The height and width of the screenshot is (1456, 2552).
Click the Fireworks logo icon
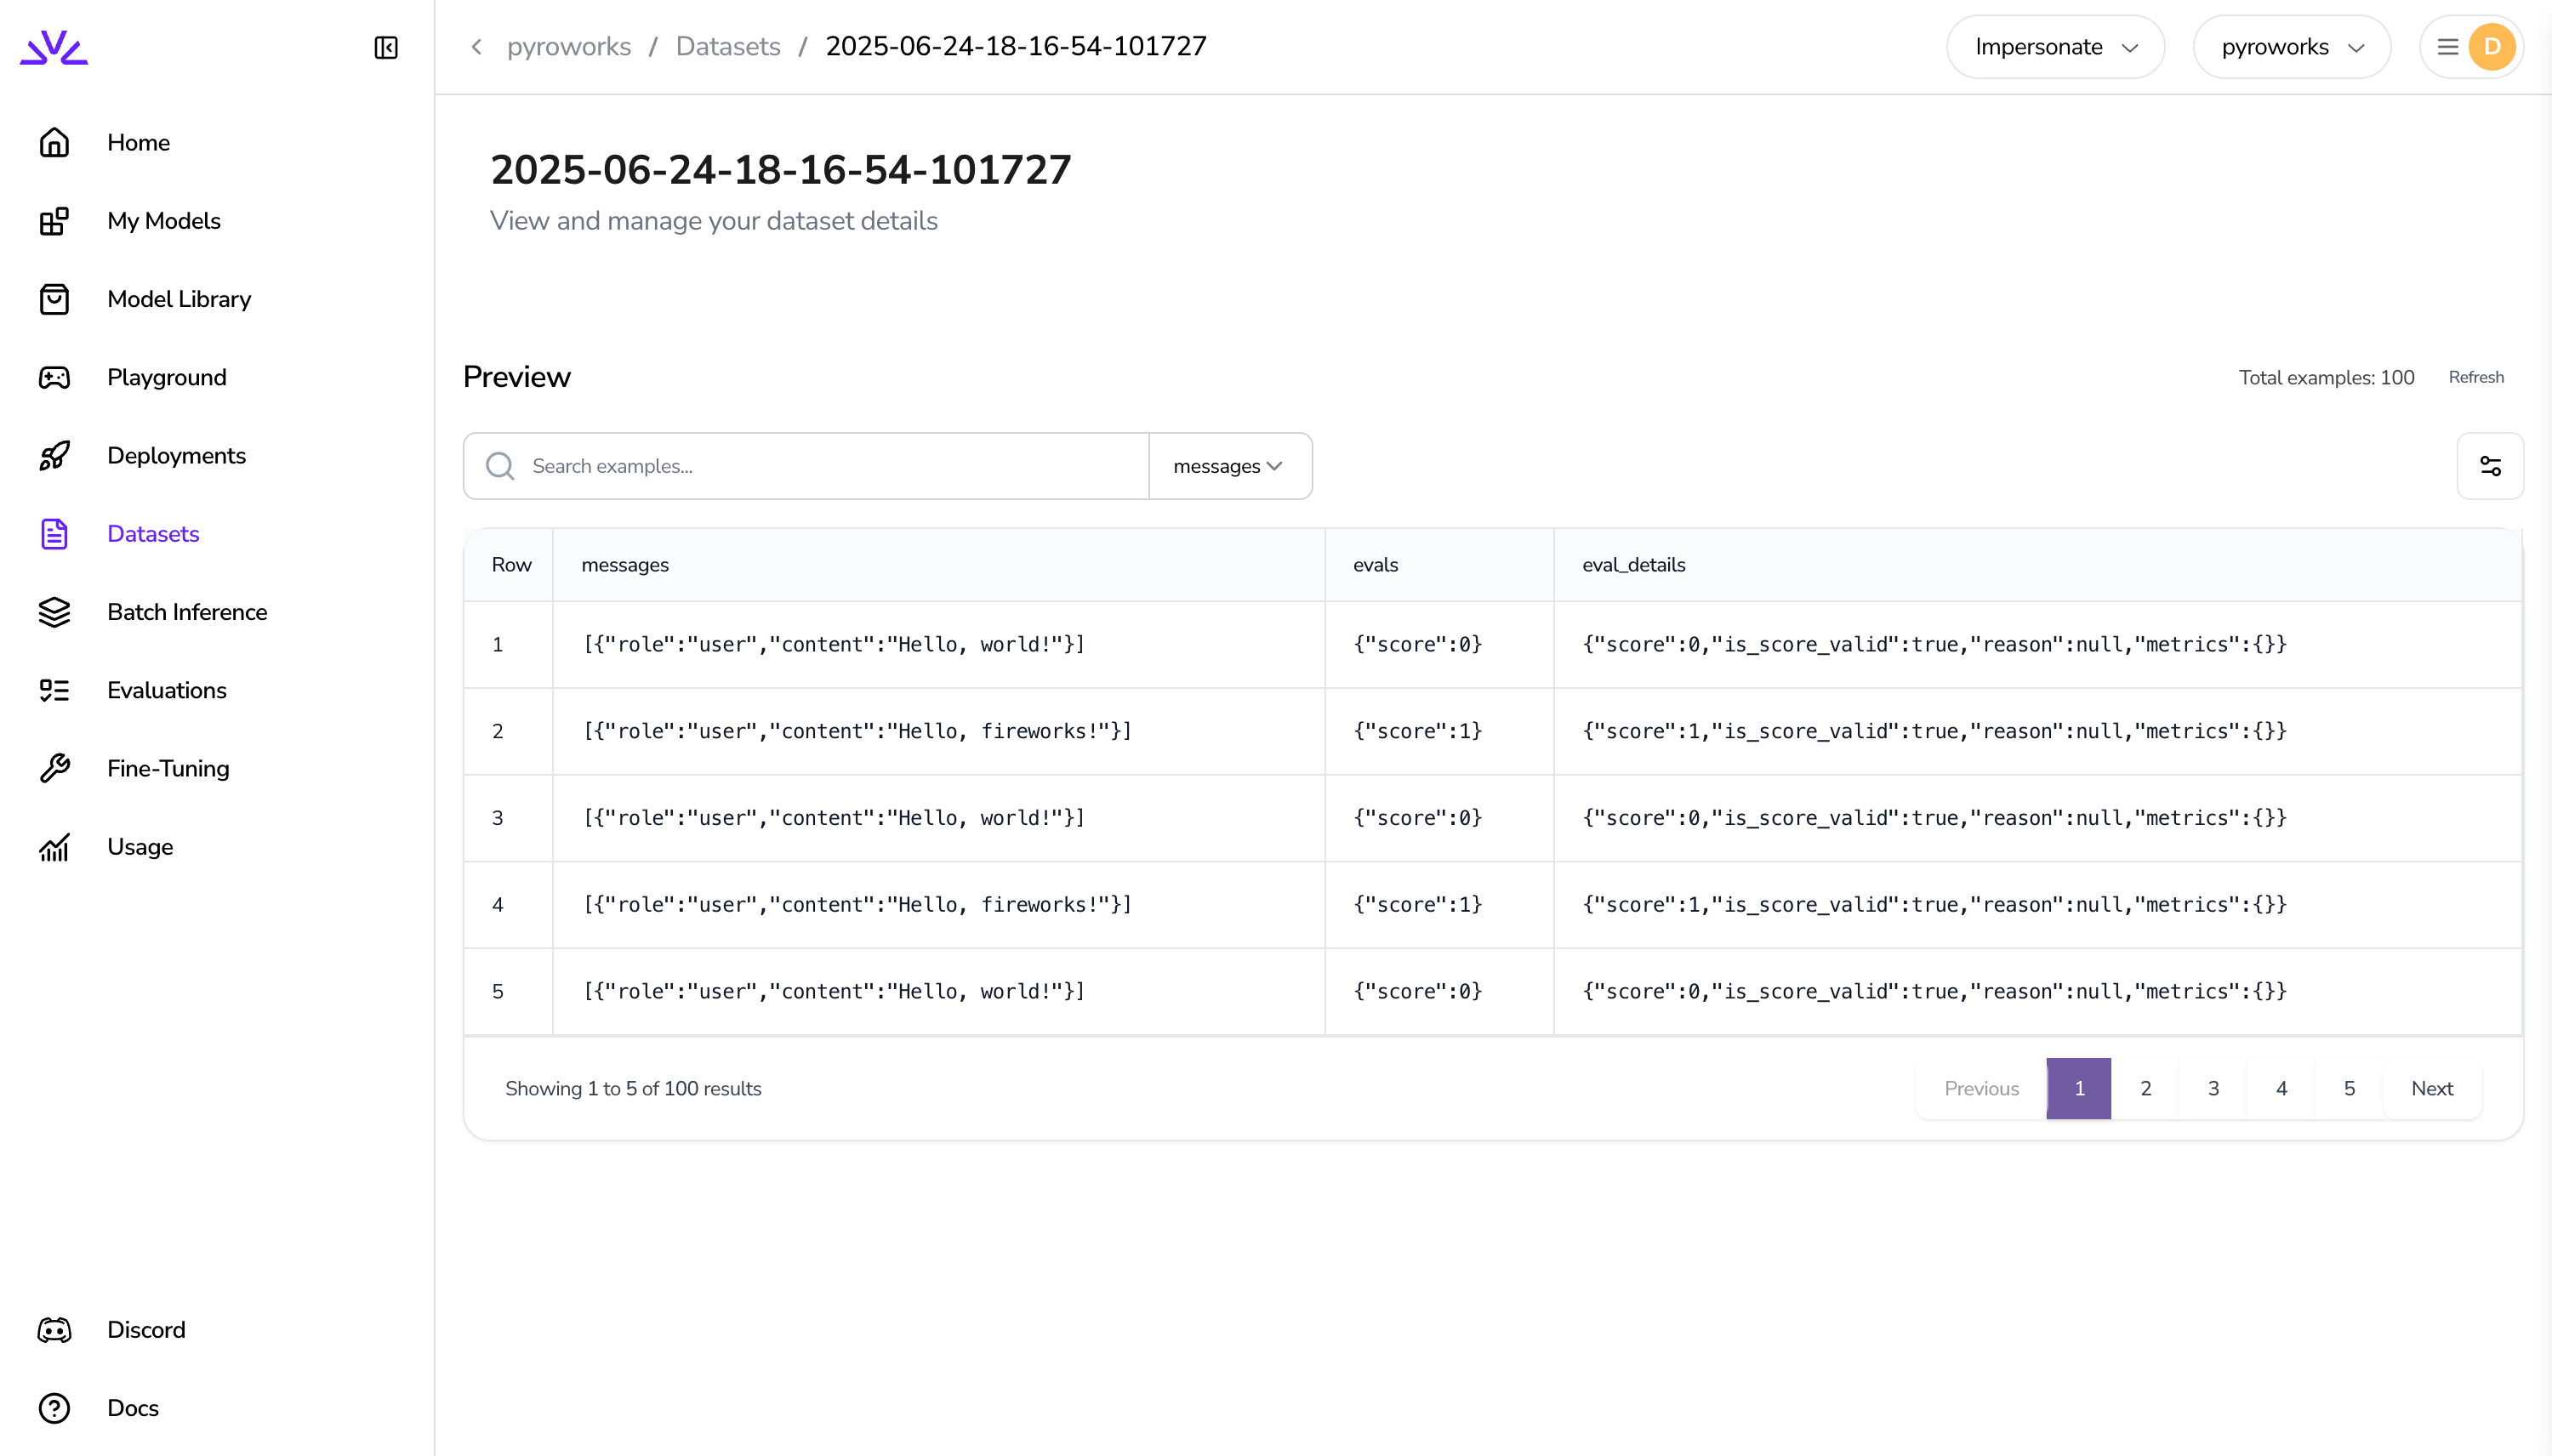pos(54,47)
